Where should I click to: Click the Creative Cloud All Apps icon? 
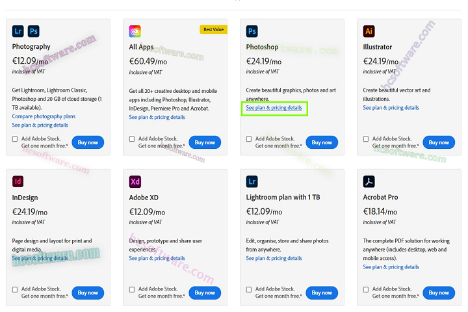(x=135, y=31)
